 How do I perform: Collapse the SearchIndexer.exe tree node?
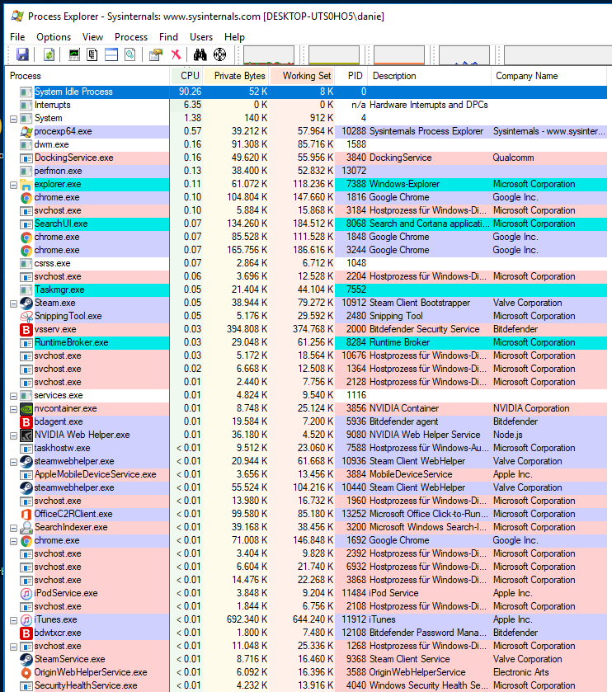coord(14,528)
